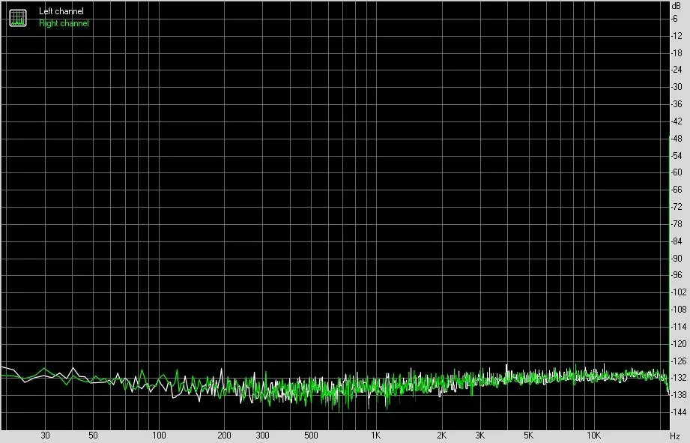Image resolution: width=690 pixels, height=443 pixels.
Task: Click the 2K frequency label
Action: 441,435
